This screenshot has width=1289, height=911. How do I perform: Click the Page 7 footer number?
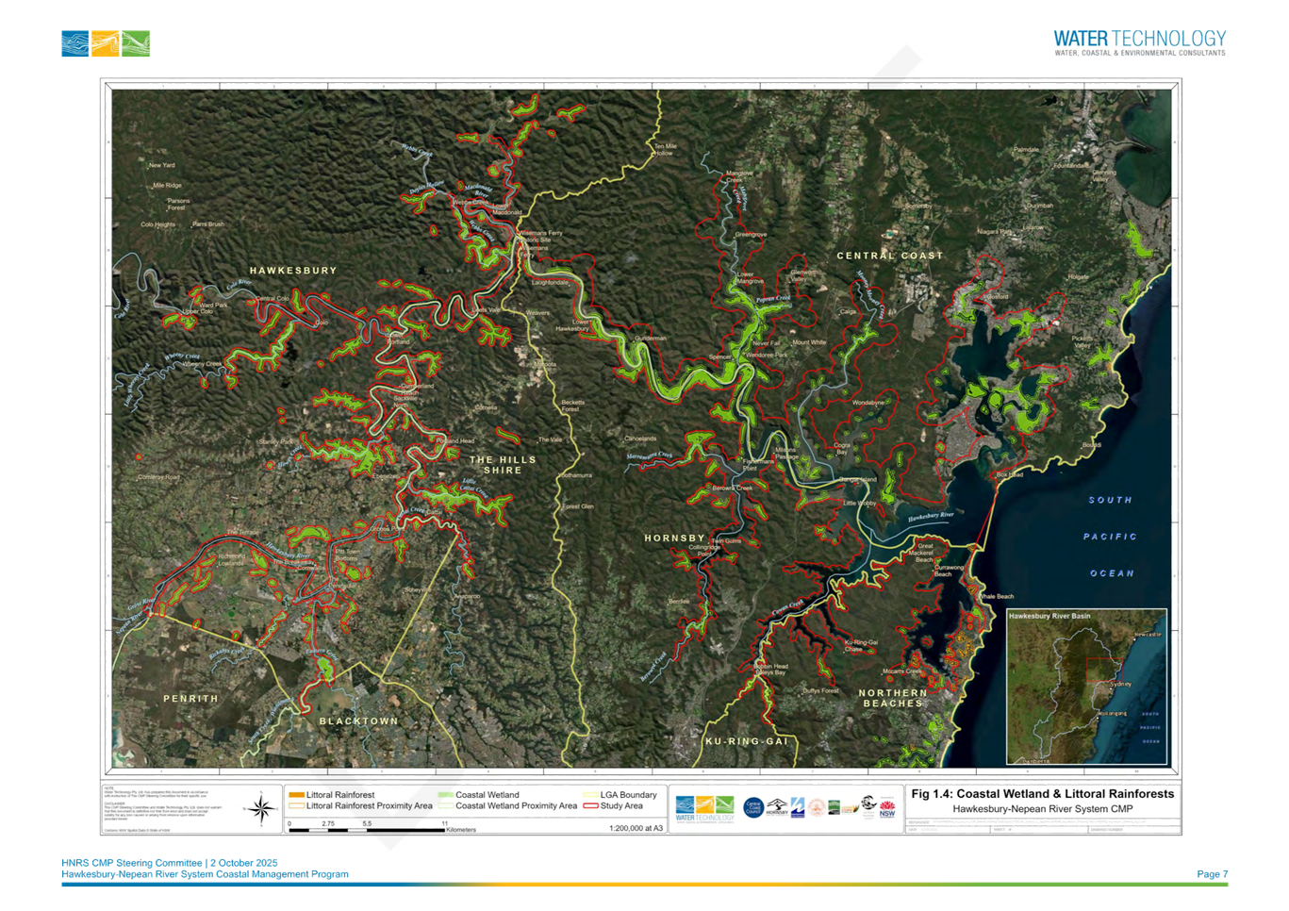click(1212, 874)
